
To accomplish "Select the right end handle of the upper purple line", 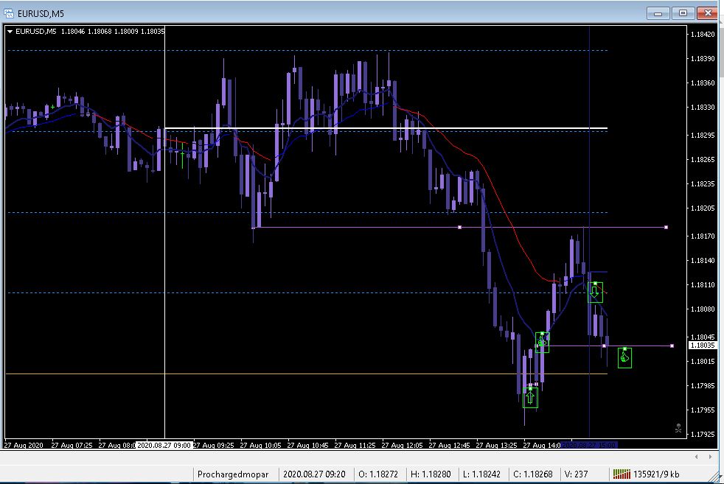I will coord(666,227).
